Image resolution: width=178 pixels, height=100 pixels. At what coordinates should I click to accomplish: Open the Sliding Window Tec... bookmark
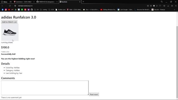point(108,10)
